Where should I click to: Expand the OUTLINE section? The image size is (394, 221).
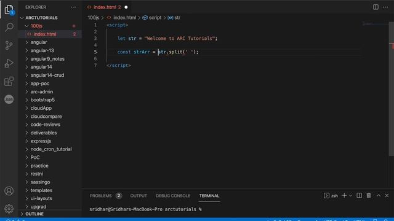tap(34, 214)
